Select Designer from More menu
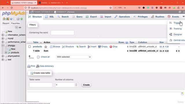The width and height of the screenshot is (185, 104). [176, 34]
